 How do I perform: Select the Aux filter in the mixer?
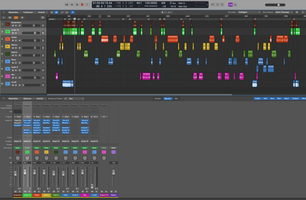point(272,99)
